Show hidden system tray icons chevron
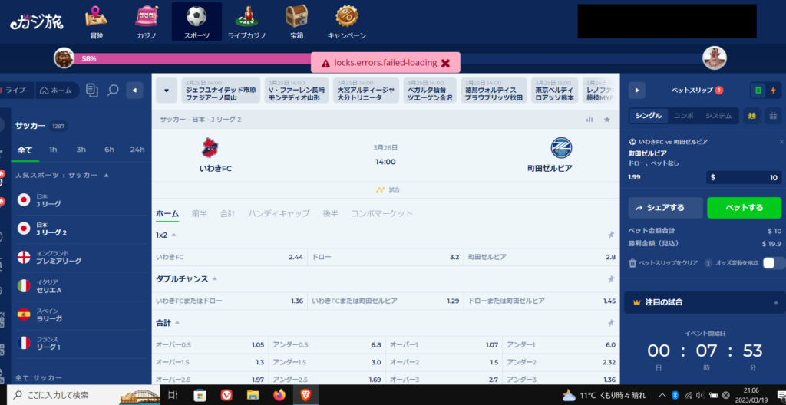The image size is (786, 405). (x=662, y=395)
